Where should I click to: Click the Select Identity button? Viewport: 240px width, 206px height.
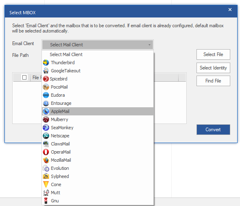[213, 68]
